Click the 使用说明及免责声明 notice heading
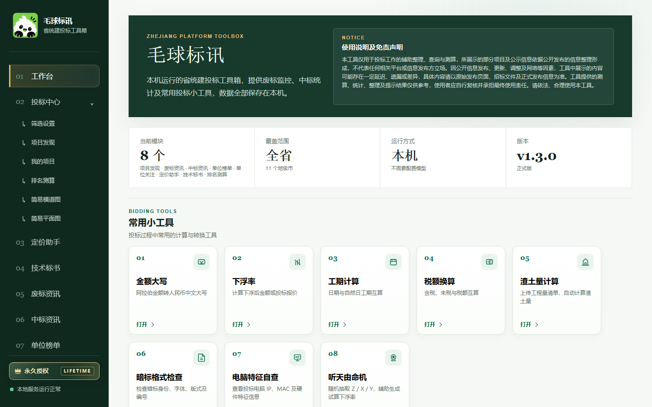 tap(372, 47)
